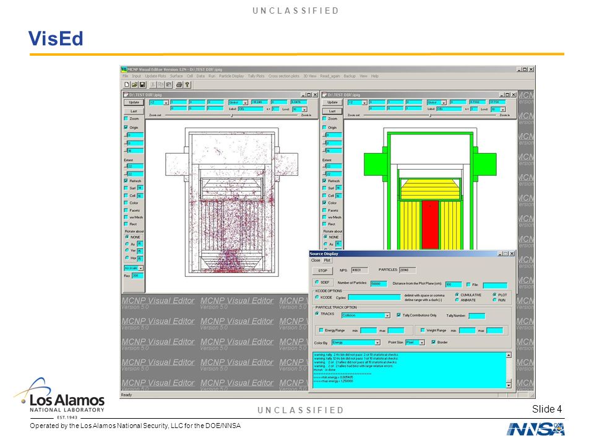Enable wwMesh checkbox in left plot window
The height and width of the screenshot is (446, 594).
click(x=126, y=217)
